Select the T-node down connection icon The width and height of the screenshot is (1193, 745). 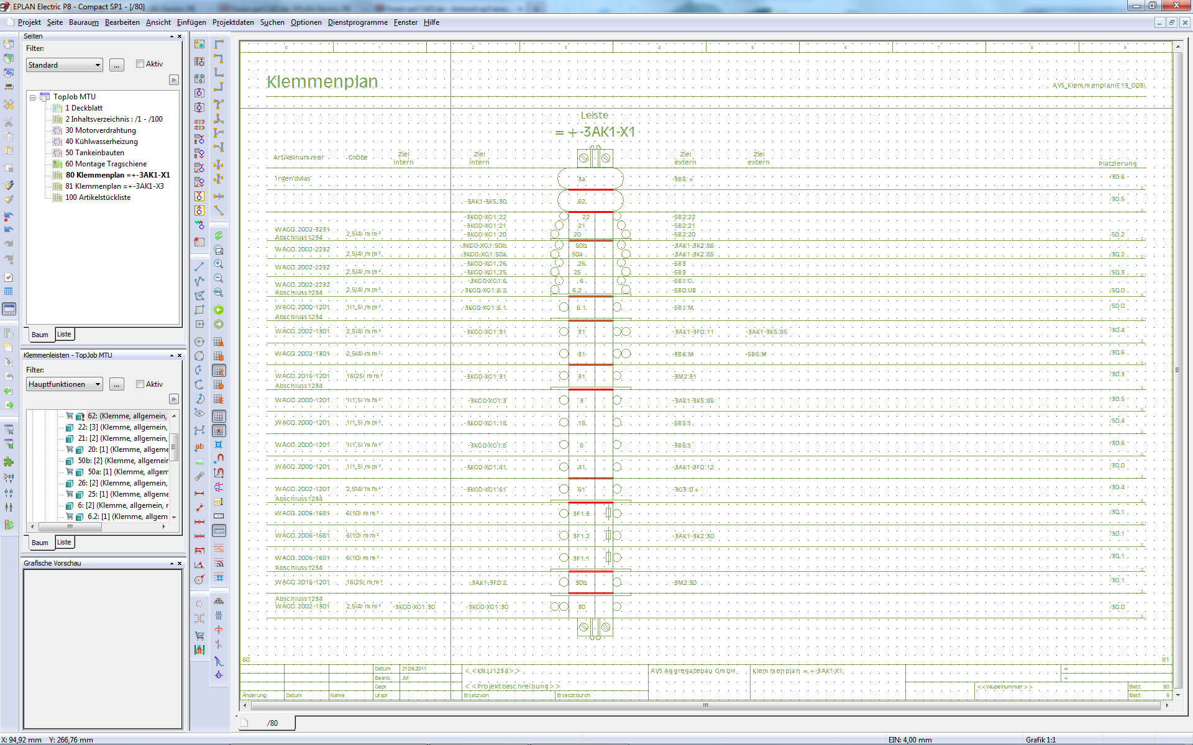pos(219,104)
